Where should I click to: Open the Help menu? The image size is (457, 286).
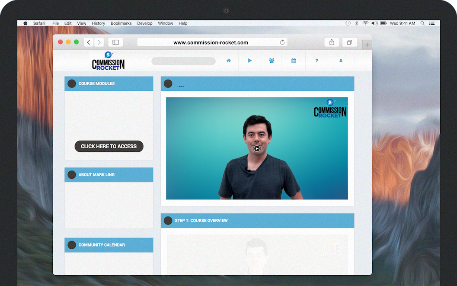pos(183,23)
